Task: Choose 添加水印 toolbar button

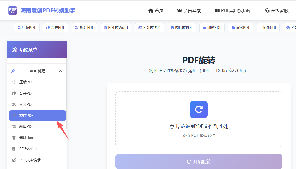Action: (269, 27)
